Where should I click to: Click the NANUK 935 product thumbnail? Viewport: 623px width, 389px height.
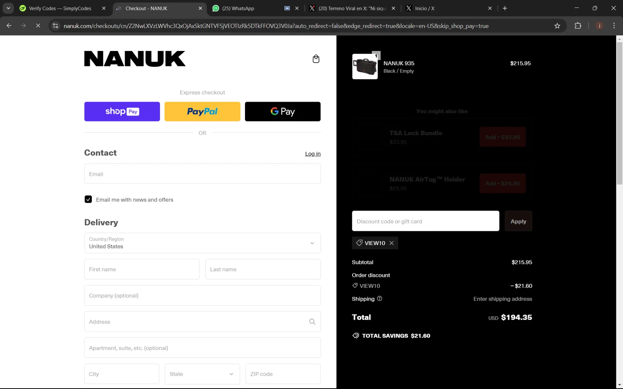pyautogui.click(x=365, y=66)
